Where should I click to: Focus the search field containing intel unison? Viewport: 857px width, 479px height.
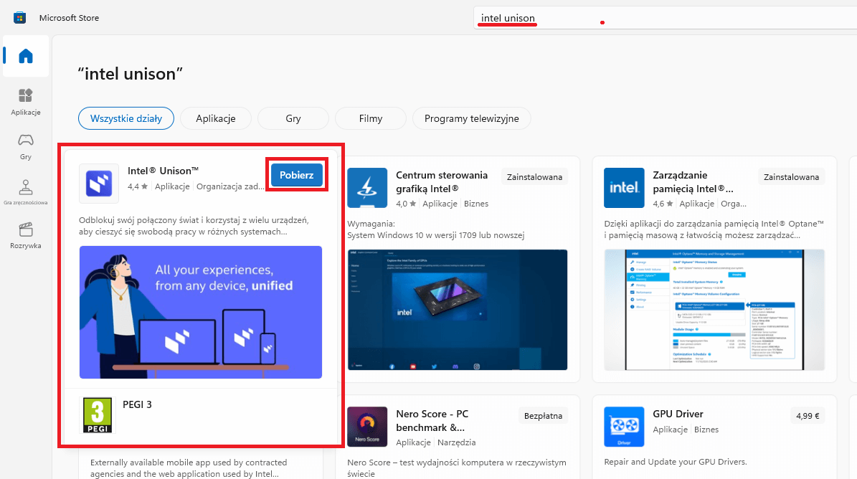(x=665, y=18)
